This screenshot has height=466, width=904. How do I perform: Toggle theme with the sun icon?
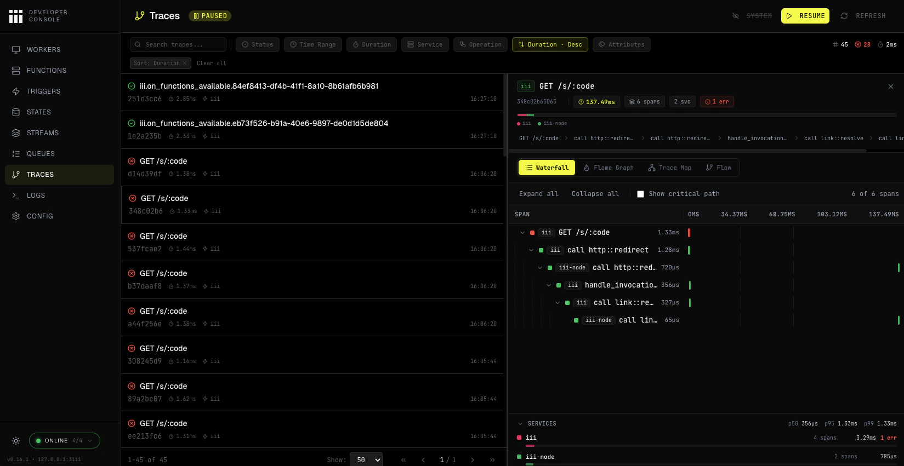16,441
